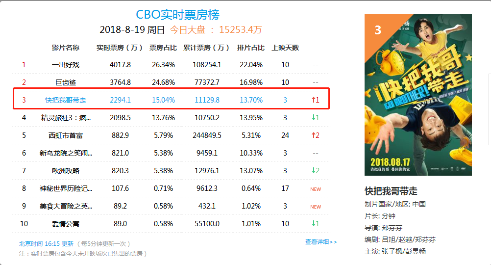Select the 一出好戏 movie title

pos(66,65)
